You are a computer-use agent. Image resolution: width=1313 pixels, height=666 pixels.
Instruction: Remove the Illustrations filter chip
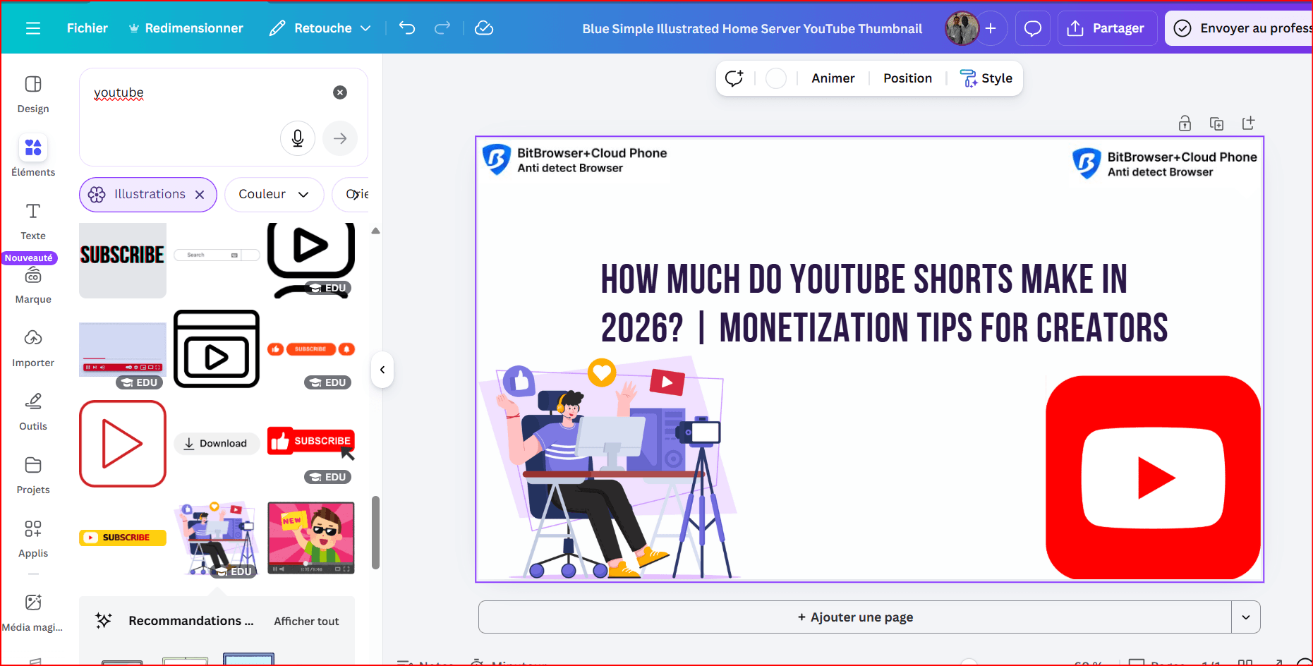[200, 195]
